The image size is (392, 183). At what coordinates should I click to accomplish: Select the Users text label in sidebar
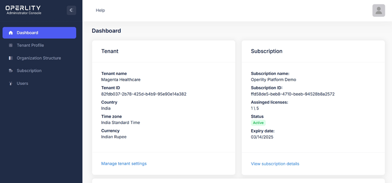click(x=23, y=83)
